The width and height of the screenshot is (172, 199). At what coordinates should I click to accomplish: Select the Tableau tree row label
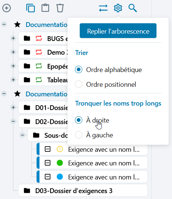coord(57,80)
